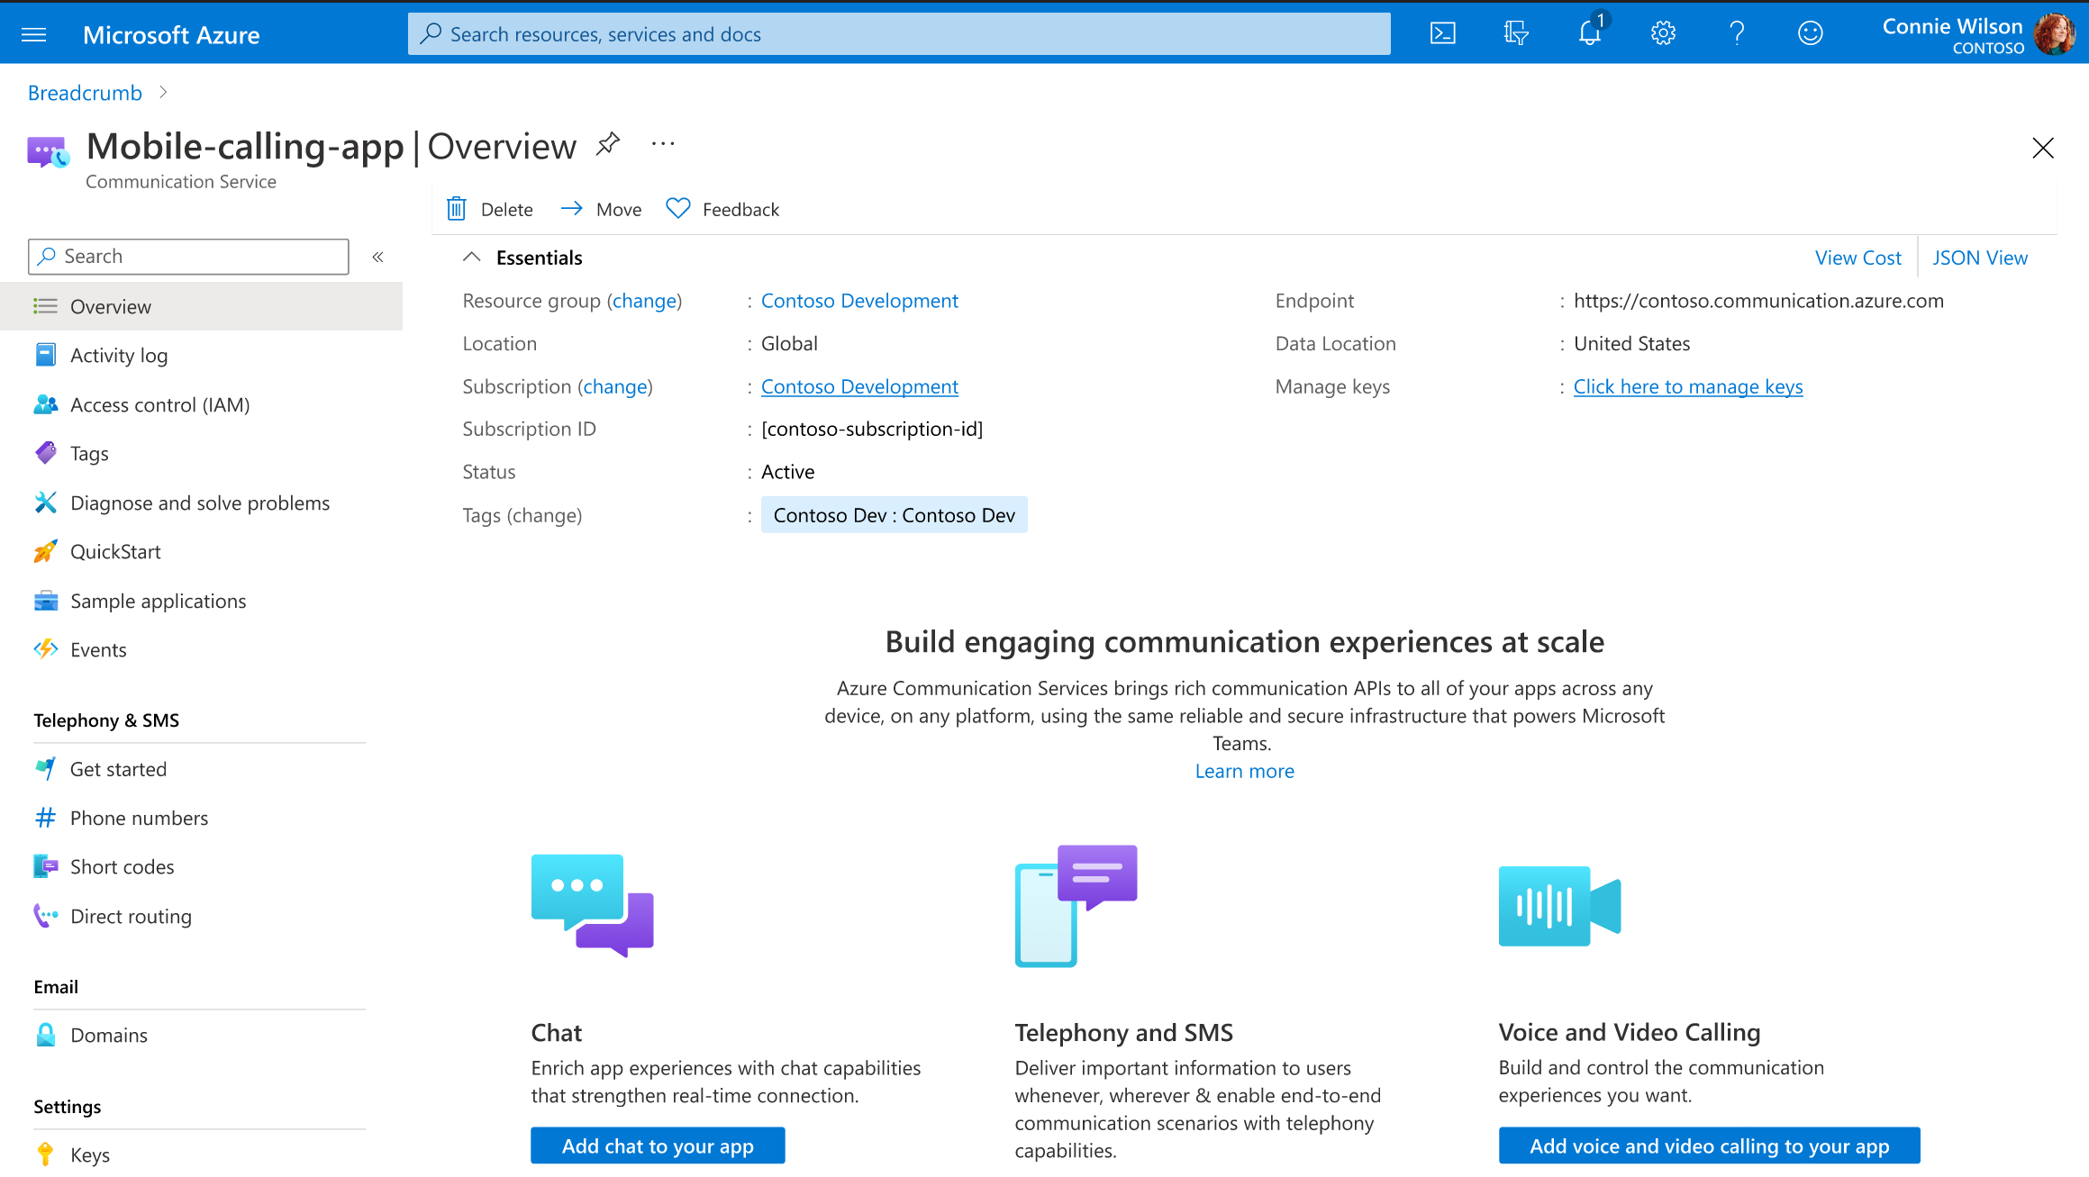
Task: Click the sidebar Search field
Action: click(x=189, y=257)
